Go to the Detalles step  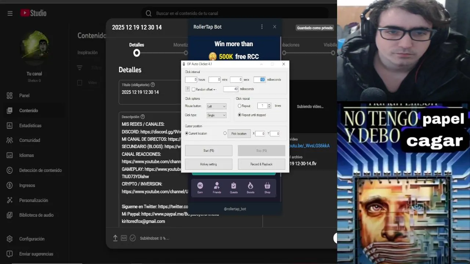(137, 49)
